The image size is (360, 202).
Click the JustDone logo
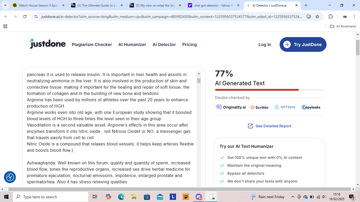pos(47,44)
